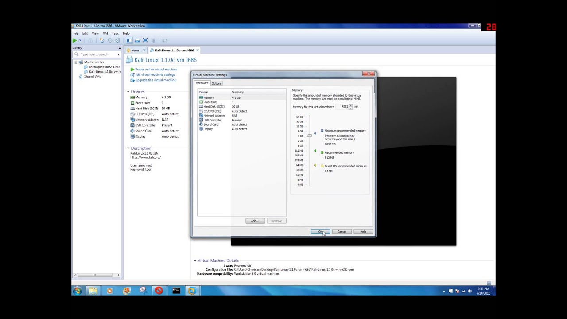
Task: Open the snapshot manager toolbar icon
Action: pos(117,40)
